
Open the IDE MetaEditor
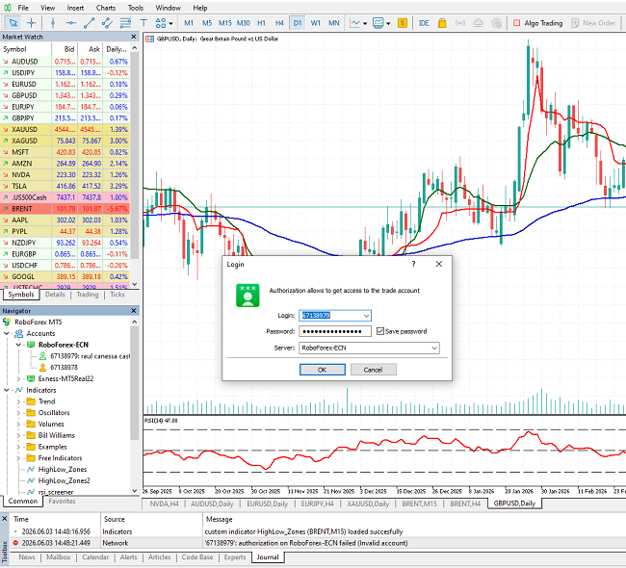click(424, 23)
